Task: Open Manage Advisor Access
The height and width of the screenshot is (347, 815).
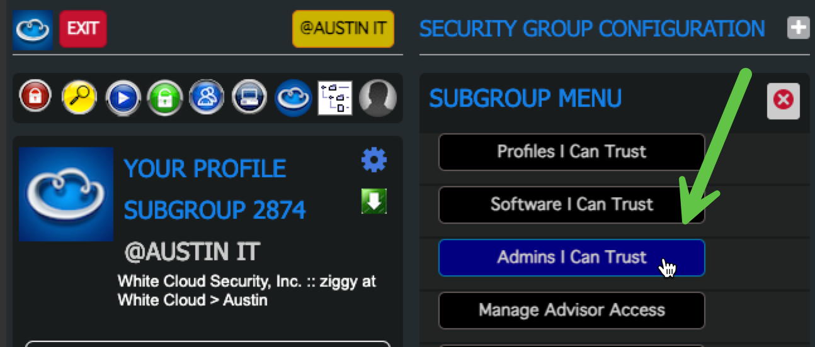Action: (572, 310)
